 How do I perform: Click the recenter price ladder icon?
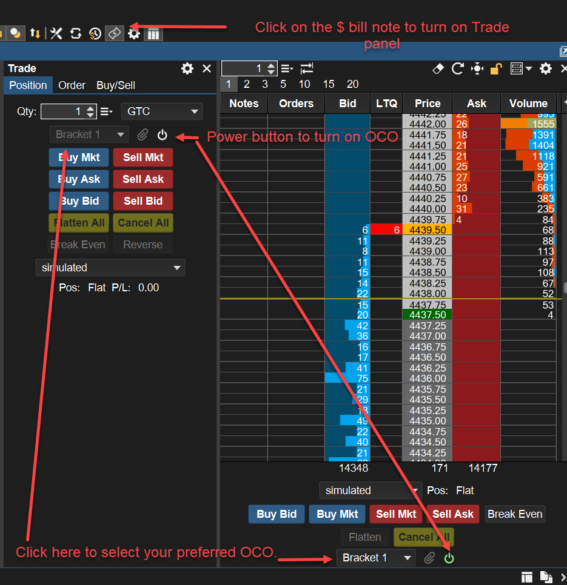pos(477,68)
